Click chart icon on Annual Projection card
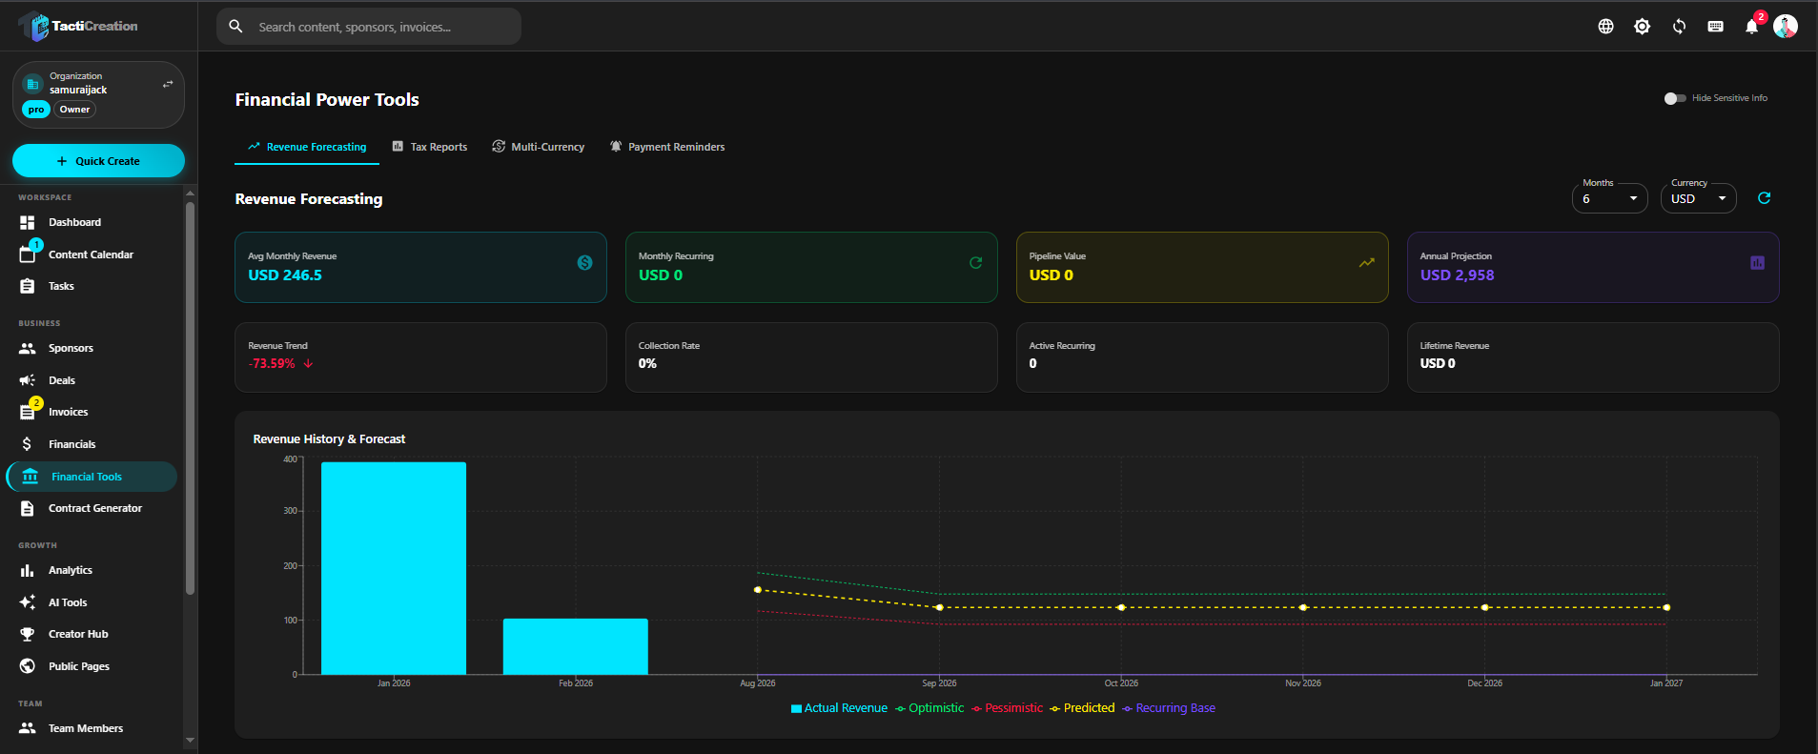 coord(1757,262)
